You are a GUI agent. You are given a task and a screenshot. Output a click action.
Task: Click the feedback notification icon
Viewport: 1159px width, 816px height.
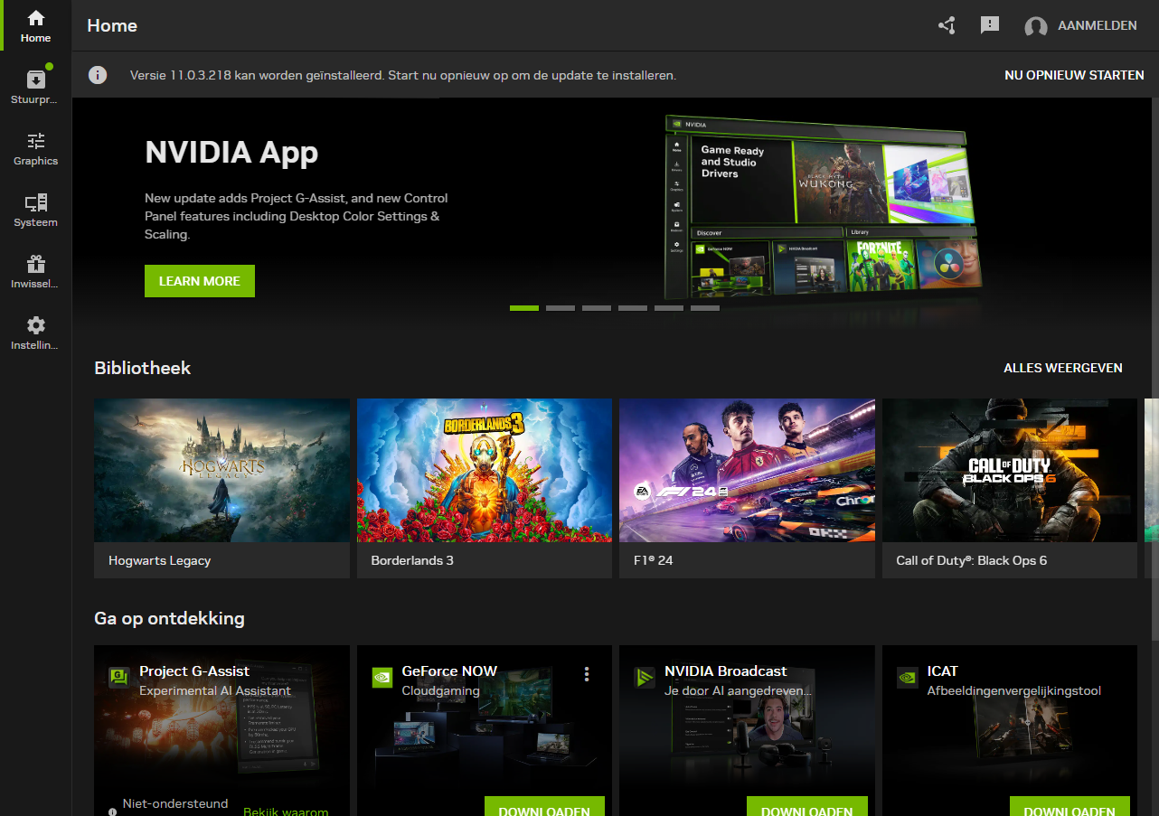click(x=990, y=25)
